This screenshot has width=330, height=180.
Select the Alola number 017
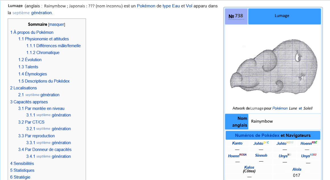[296, 175]
